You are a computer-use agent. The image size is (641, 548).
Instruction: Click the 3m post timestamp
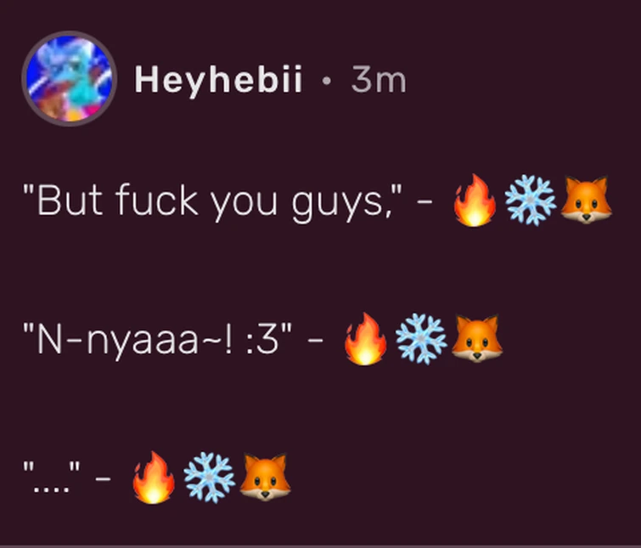[379, 80]
